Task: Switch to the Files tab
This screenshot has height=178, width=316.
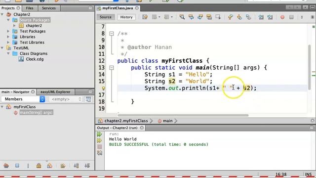Action: pos(30,8)
